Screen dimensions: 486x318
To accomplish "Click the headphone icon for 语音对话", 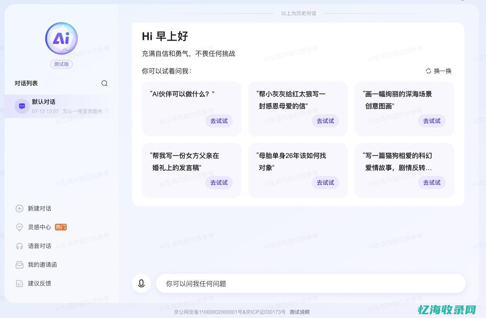I will (x=19, y=246).
